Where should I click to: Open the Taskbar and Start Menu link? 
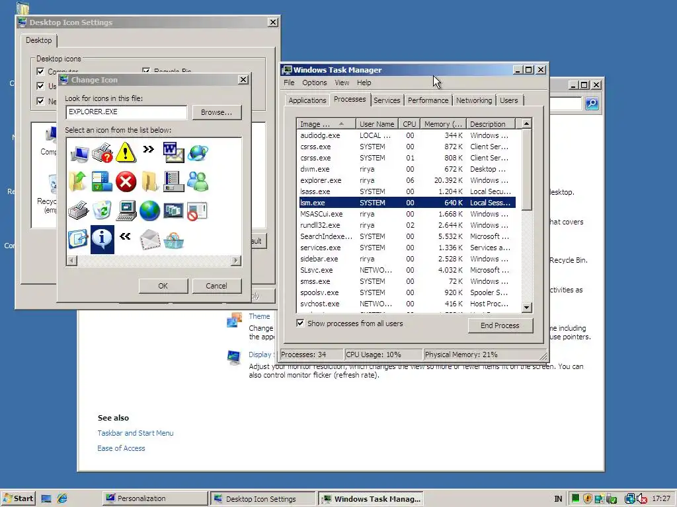[135, 433]
